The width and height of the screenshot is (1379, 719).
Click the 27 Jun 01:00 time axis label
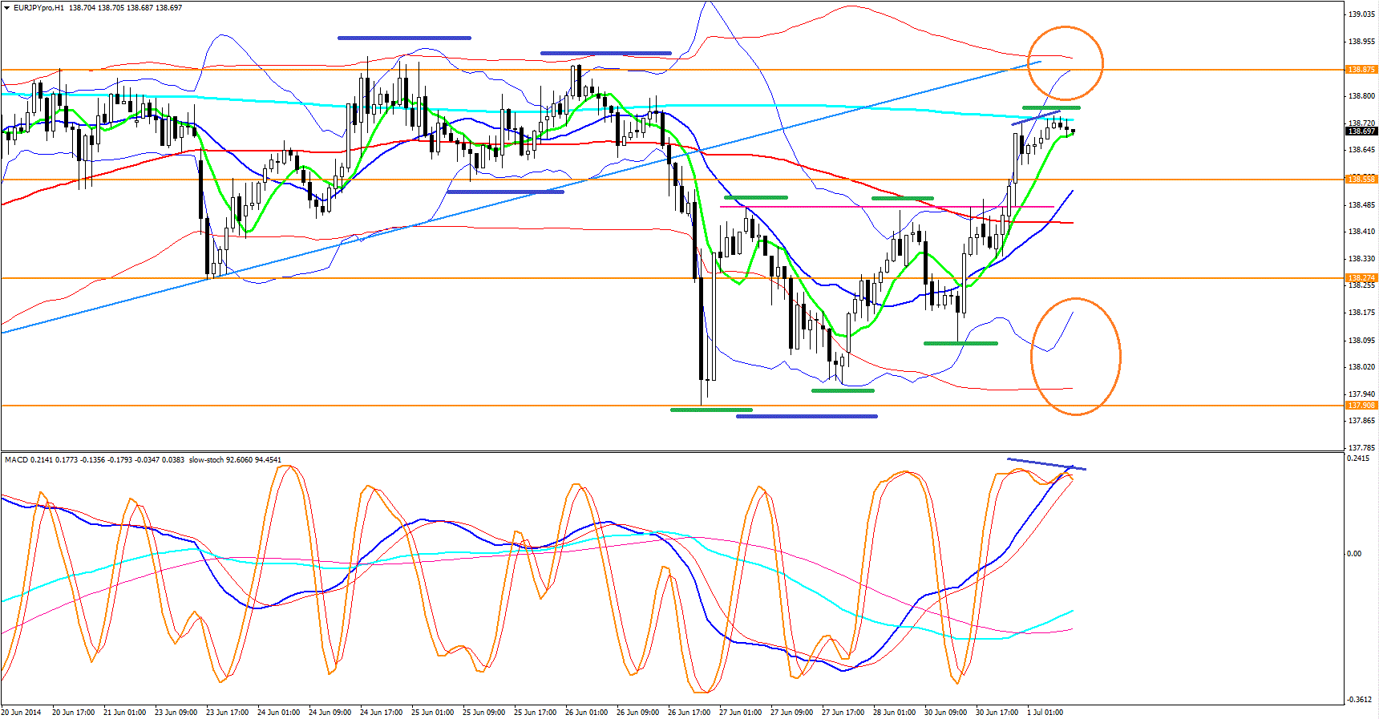click(x=740, y=713)
